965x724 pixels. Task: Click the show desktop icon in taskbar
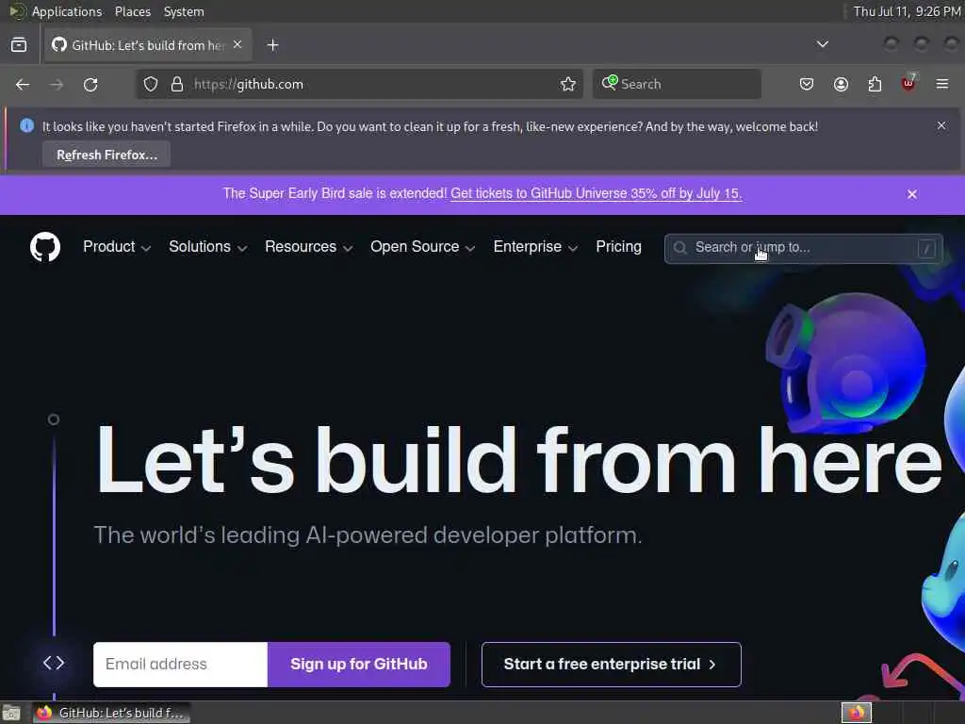coord(11,713)
